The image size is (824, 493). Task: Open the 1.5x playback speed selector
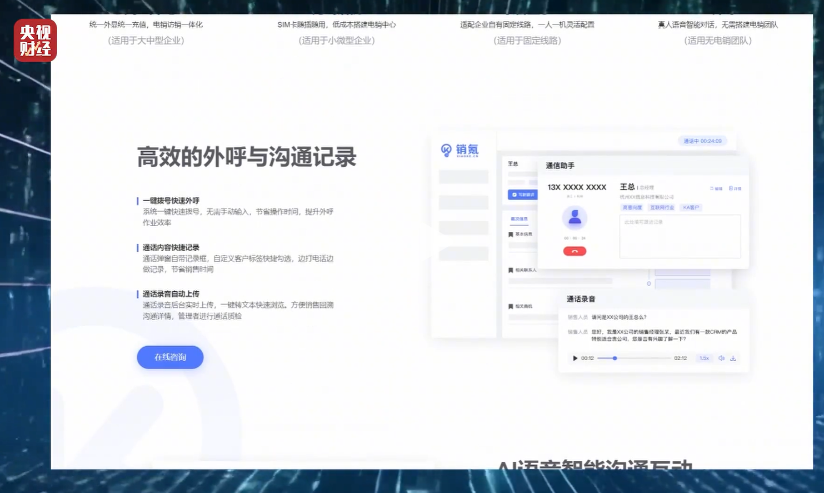point(704,358)
